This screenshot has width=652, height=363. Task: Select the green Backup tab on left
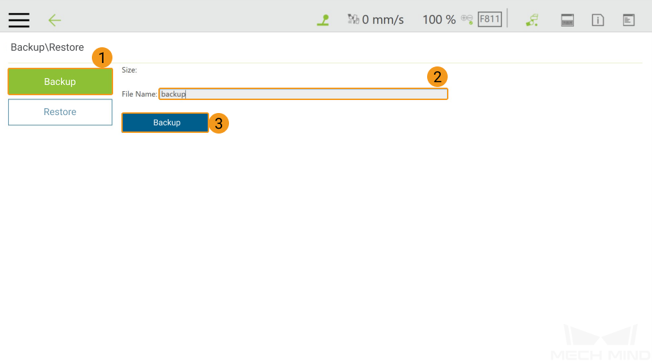(x=60, y=82)
